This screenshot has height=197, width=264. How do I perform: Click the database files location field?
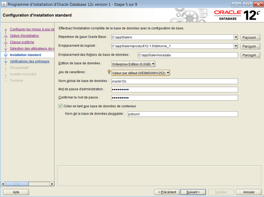pyautogui.click(x=188, y=55)
